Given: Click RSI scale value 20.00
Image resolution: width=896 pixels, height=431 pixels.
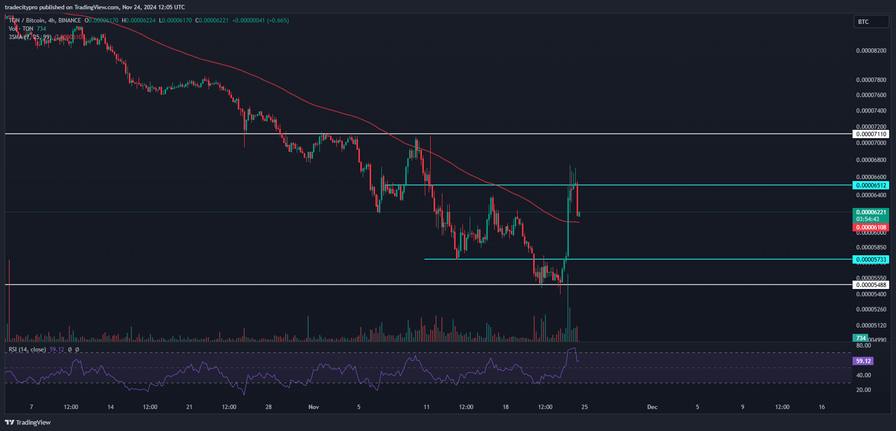Looking at the screenshot, I should click(863, 390).
